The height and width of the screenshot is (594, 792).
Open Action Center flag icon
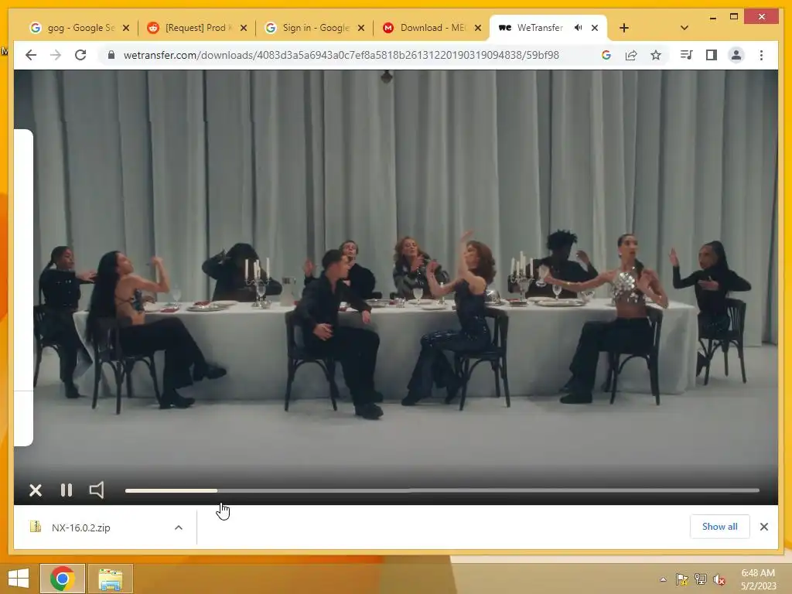[x=681, y=579]
